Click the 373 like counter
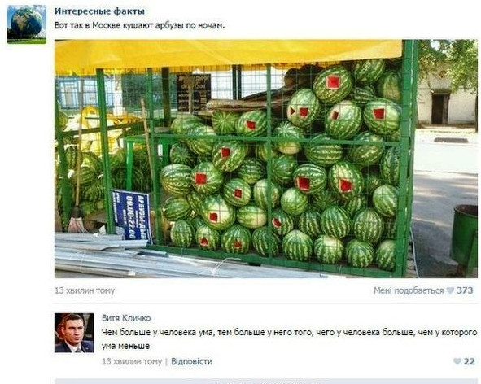481x384 pixels. [x=465, y=290]
